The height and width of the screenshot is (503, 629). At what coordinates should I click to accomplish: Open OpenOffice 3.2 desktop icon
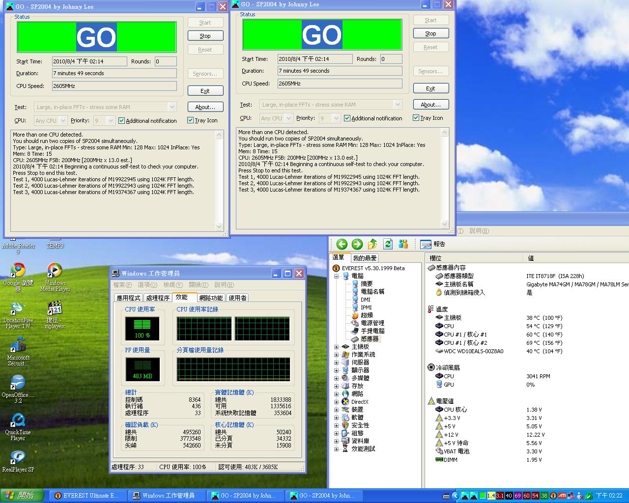[x=18, y=389]
